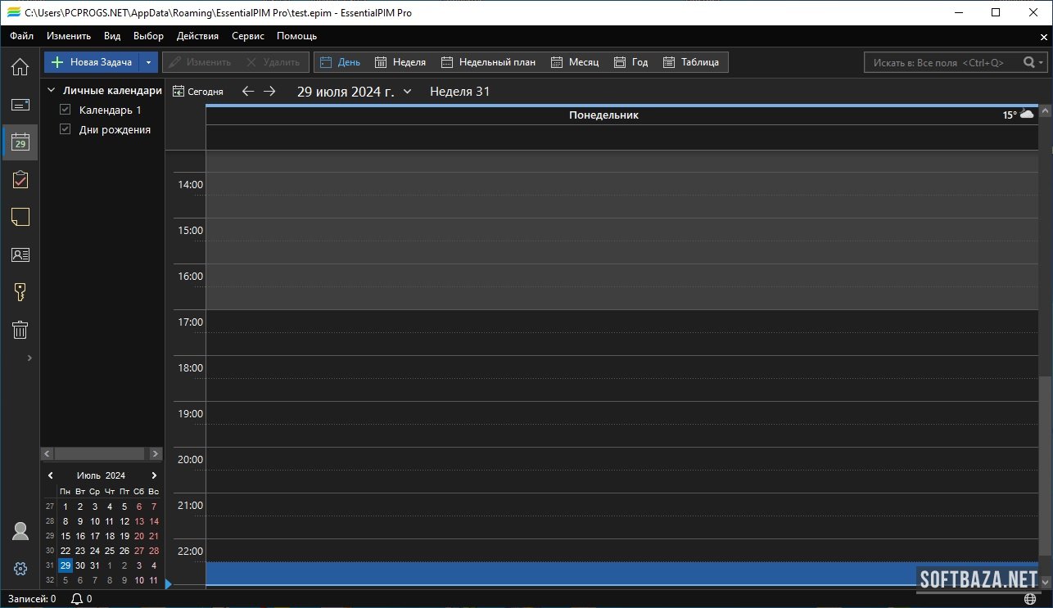This screenshot has height=608, width=1053.
Task: Select July 15 in the mini calendar
Action: click(66, 536)
